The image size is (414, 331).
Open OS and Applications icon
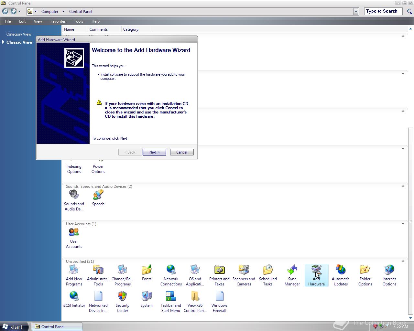[x=195, y=275]
